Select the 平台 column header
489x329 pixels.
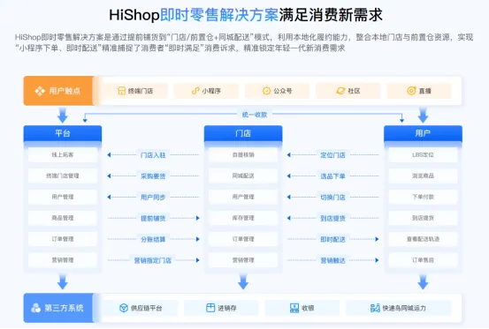point(63,133)
